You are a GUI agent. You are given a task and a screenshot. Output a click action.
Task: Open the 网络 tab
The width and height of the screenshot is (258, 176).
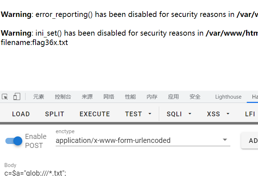tap(109, 97)
